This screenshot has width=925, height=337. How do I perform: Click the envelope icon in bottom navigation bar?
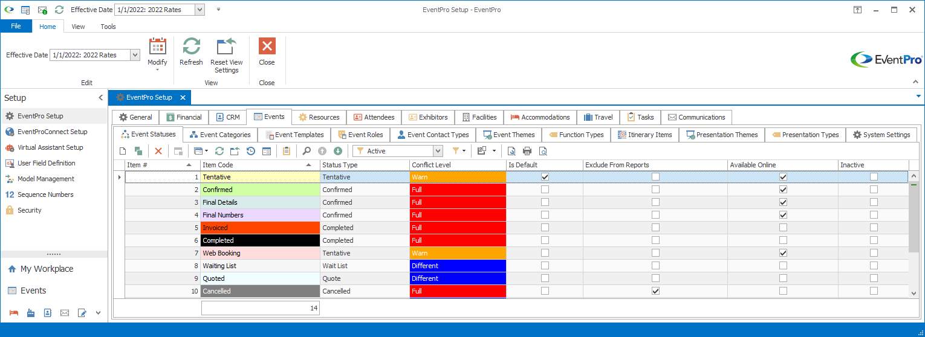(x=65, y=313)
